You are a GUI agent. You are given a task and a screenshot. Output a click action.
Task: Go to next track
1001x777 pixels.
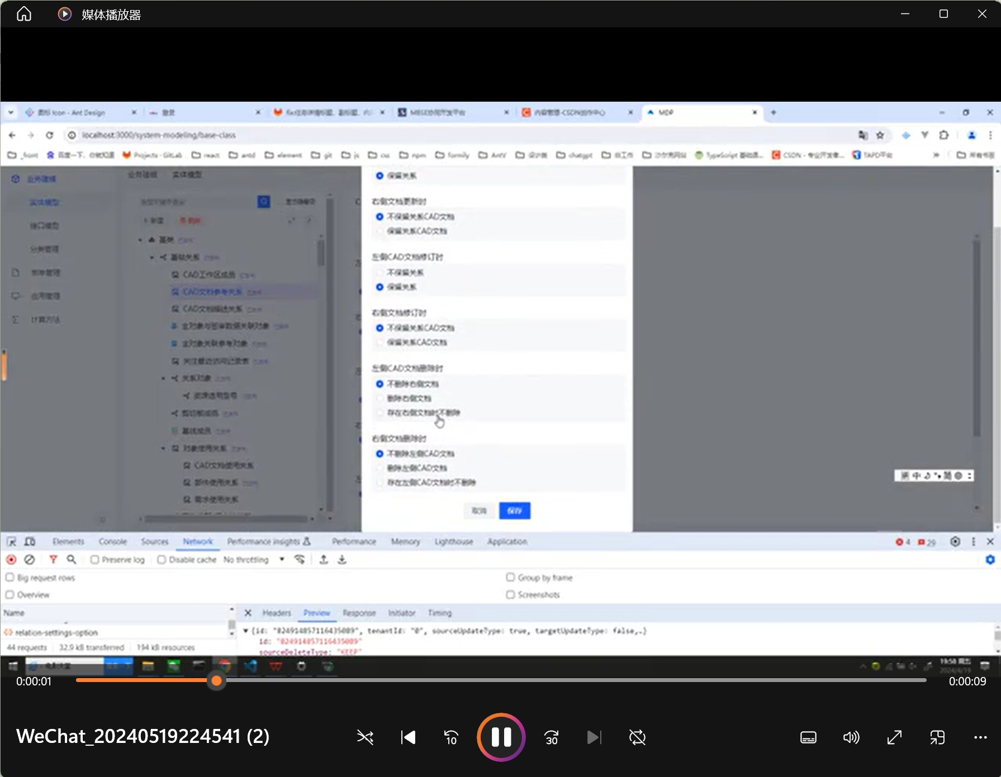pyautogui.click(x=594, y=737)
